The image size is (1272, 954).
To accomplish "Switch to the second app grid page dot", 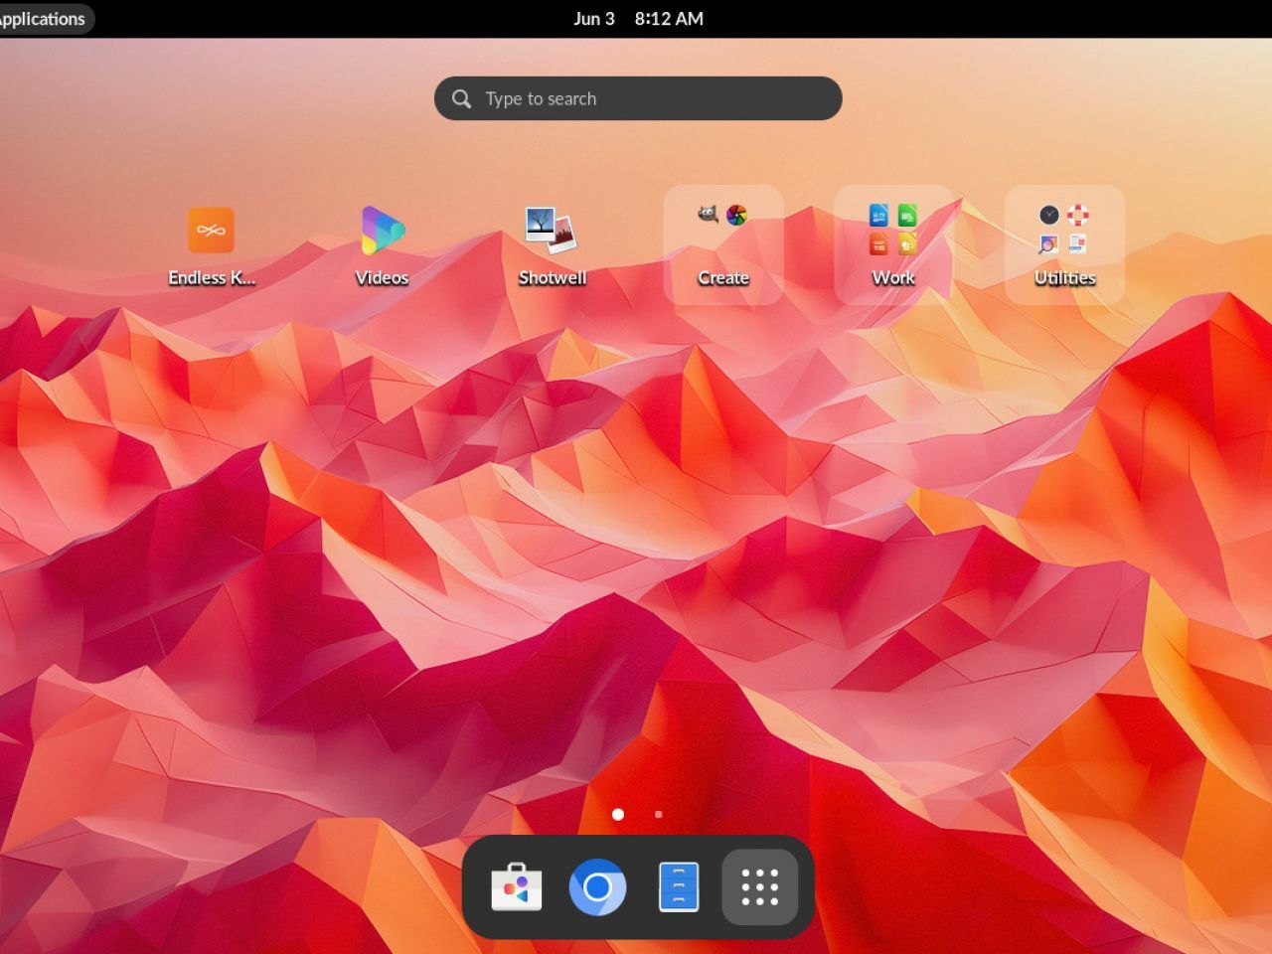I will 659,815.
